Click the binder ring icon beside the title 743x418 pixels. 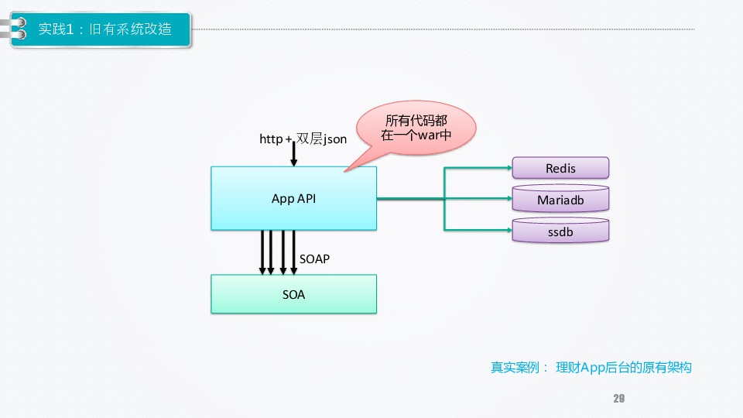(14, 29)
